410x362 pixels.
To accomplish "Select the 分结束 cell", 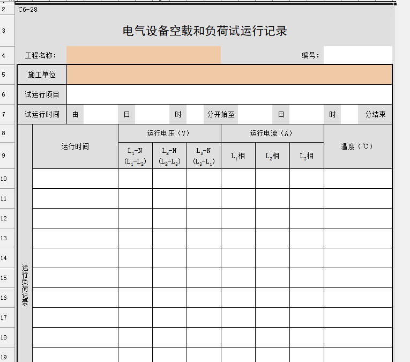I will (375, 114).
